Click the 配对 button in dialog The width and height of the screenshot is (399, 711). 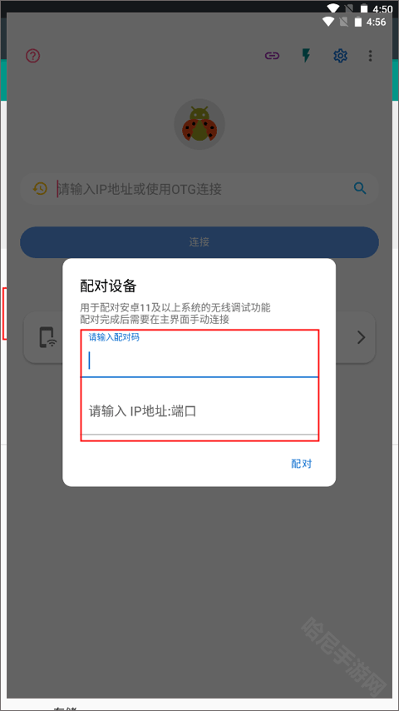[301, 464]
